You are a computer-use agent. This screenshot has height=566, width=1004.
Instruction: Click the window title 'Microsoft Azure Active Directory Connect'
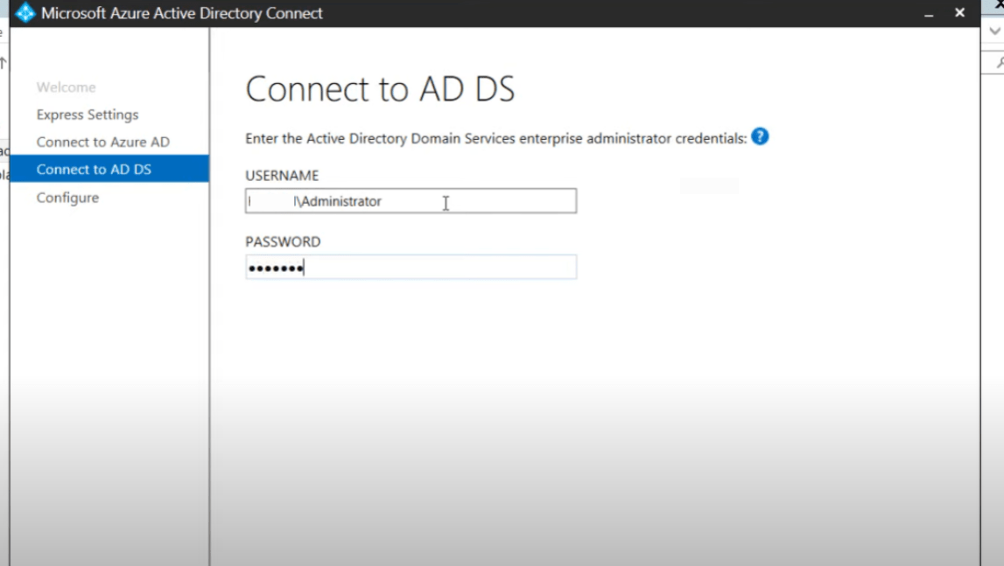point(182,13)
